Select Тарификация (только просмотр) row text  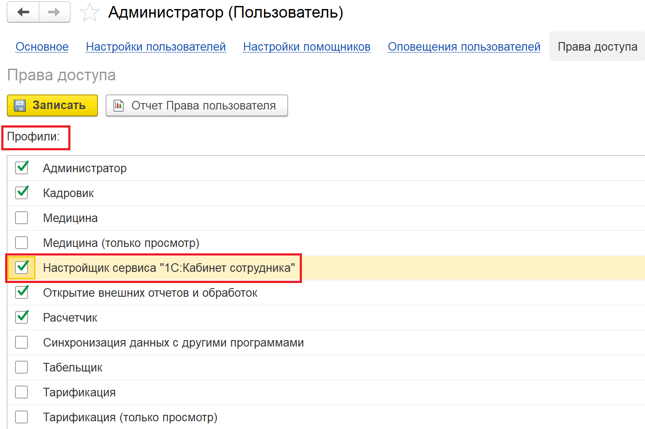[130, 417]
